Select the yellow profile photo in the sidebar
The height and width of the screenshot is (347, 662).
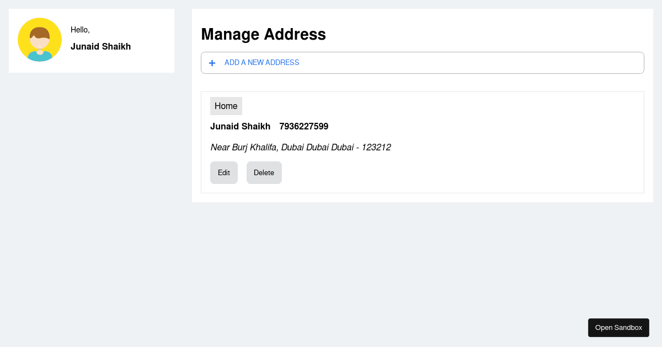tap(40, 39)
